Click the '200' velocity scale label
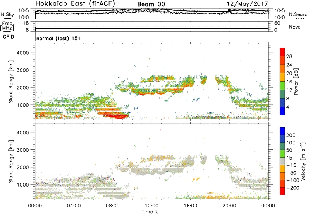This screenshot has width=310, height=214. point(291,135)
